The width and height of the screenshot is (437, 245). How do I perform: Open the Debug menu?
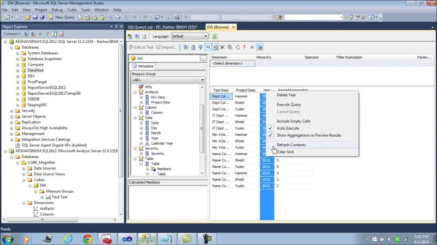click(57, 10)
